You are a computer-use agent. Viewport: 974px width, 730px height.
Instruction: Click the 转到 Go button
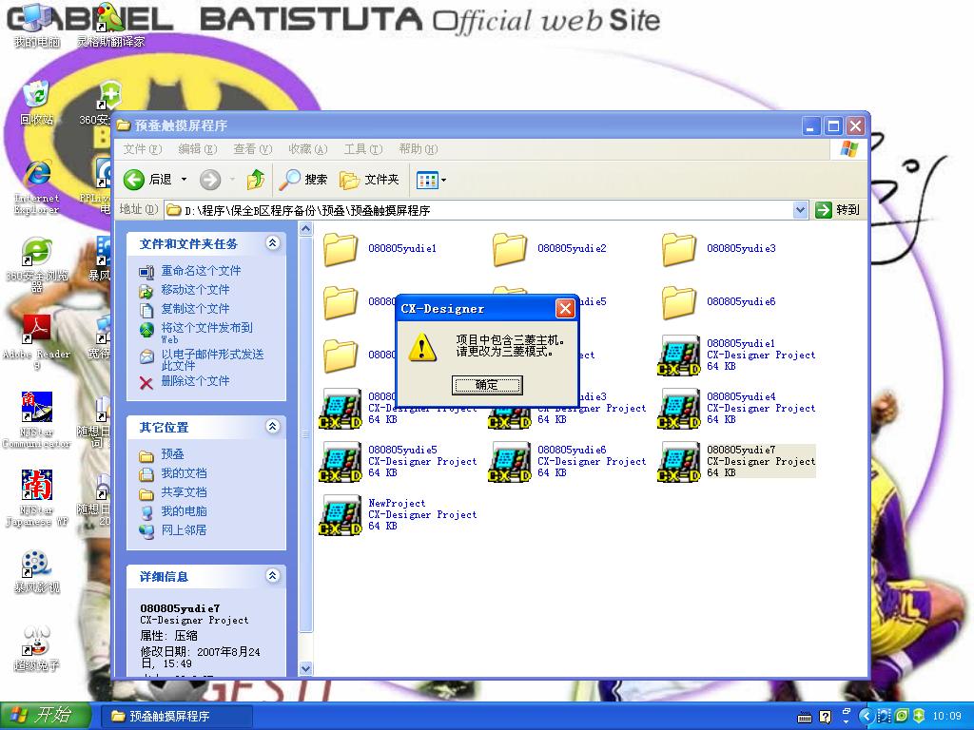(838, 210)
